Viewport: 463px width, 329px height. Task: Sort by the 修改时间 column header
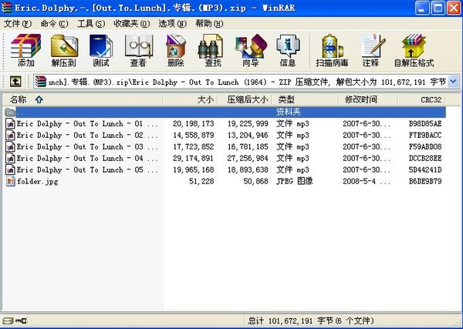(367, 99)
